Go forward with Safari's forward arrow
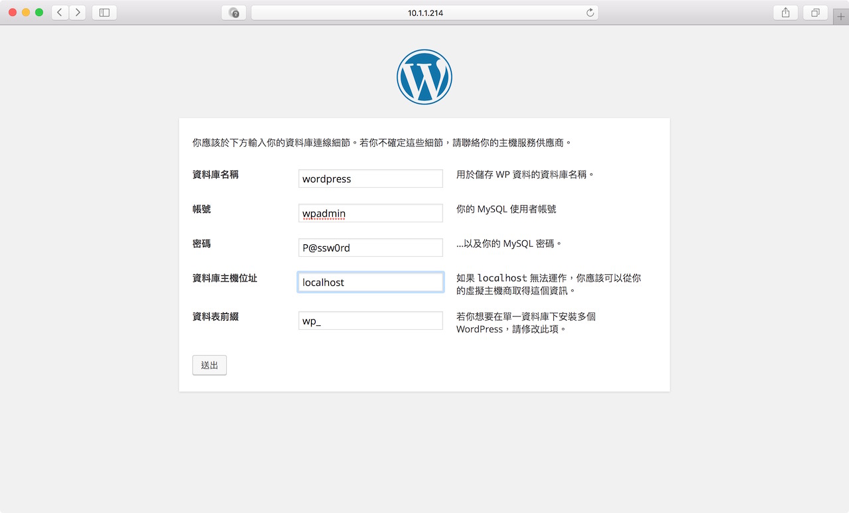The height and width of the screenshot is (513, 849). click(78, 13)
